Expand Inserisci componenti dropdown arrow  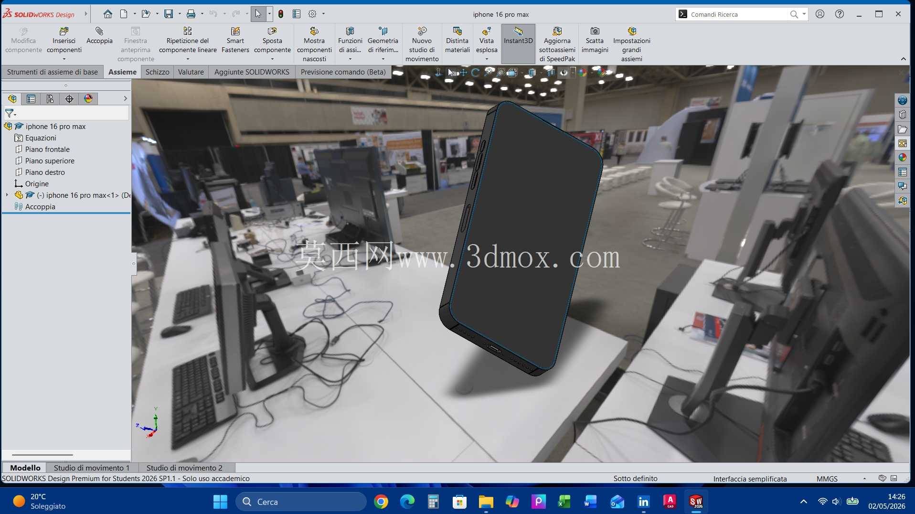tap(64, 59)
